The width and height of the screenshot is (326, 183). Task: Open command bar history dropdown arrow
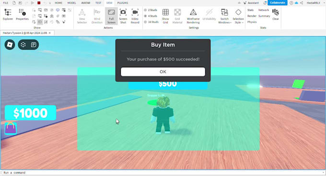[323, 172]
